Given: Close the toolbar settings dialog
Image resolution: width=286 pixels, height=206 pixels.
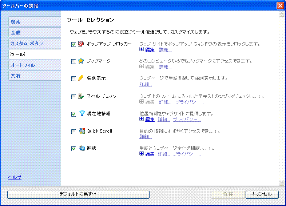Looking at the screenshot, I should tap(280, 6).
